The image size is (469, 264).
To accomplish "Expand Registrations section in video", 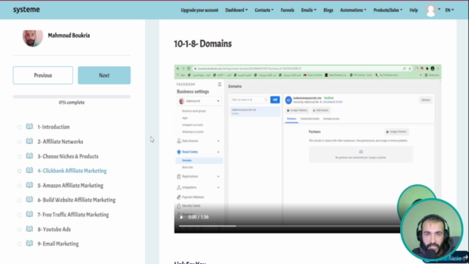I will (x=218, y=177).
